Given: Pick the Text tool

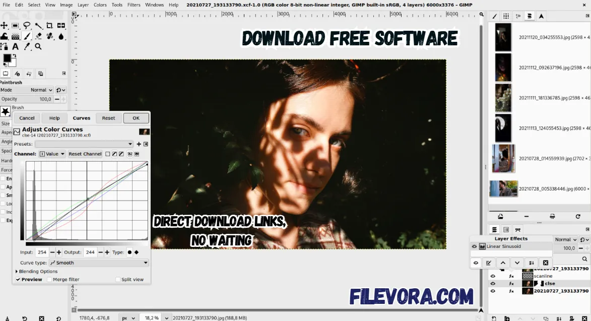Looking at the screenshot, I should point(15,46).
